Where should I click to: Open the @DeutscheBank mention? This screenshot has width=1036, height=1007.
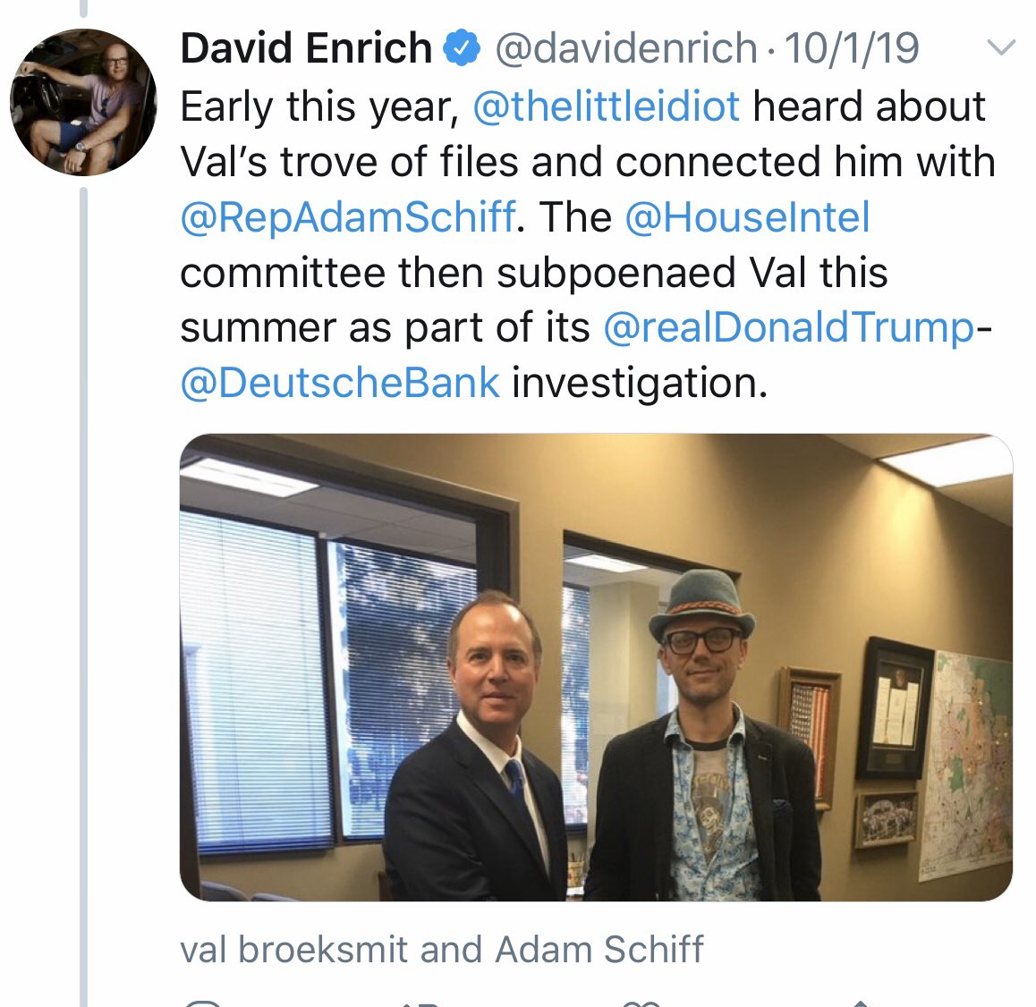point(340,383)
